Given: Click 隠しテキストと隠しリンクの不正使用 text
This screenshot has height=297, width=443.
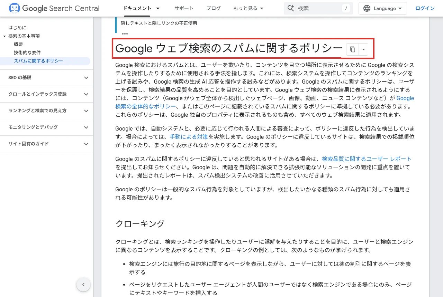Looking at the screenshot, I should pos(159,23).
